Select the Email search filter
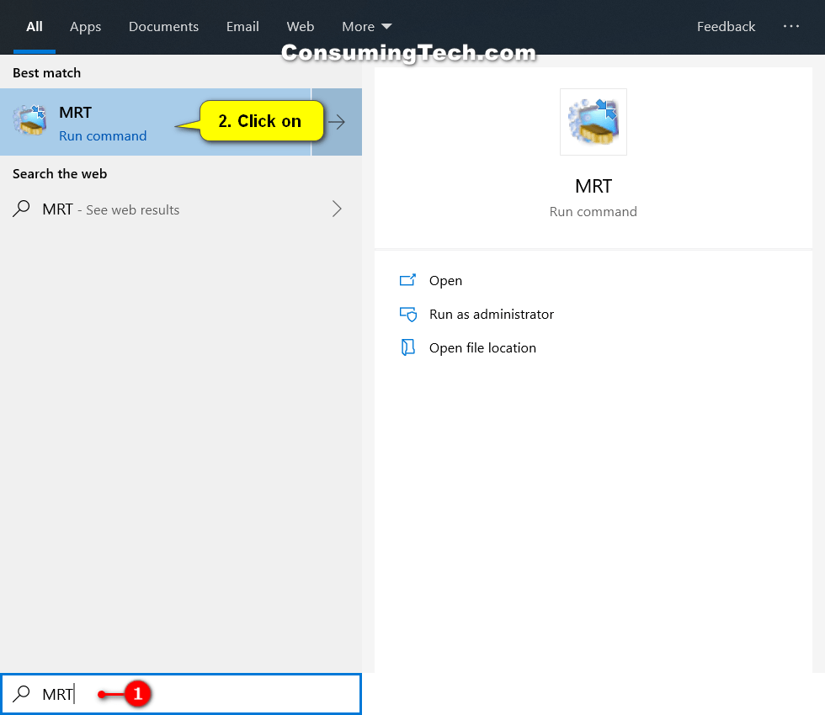Screen dimensions: 825x715 click(x=242, y=26)
